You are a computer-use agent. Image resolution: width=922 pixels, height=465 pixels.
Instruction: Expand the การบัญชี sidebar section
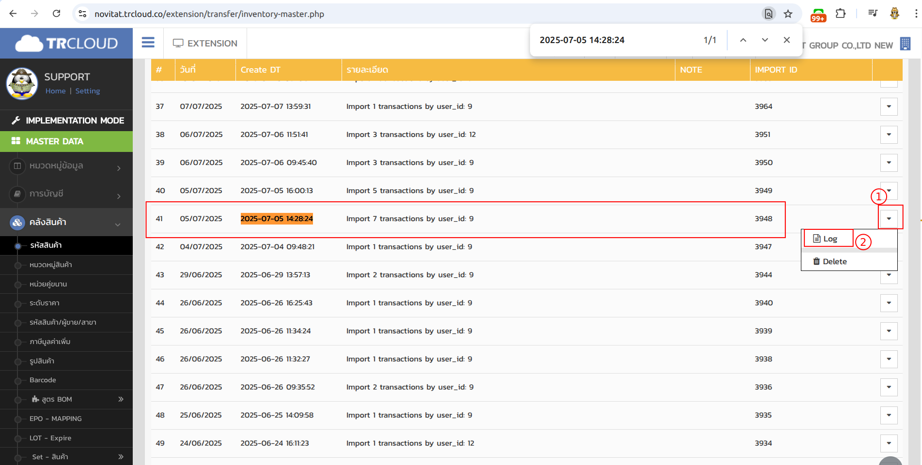point(66,194)
